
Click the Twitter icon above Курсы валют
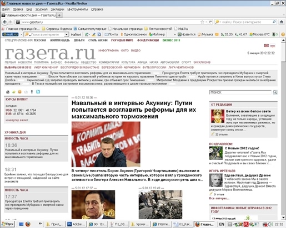click(x=38, y=92)
